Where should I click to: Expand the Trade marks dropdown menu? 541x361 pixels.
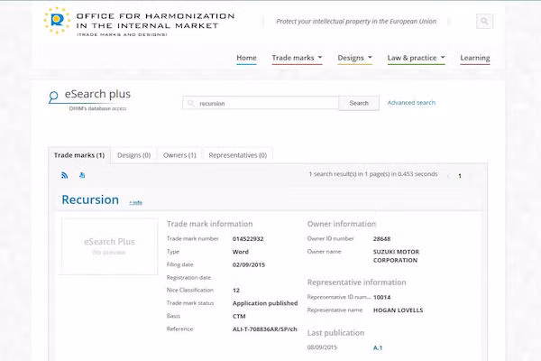coord(297,58)
